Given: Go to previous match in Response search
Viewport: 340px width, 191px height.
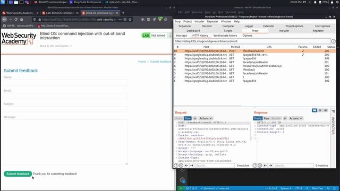Looking at the screenshot, I should point(265,166).
